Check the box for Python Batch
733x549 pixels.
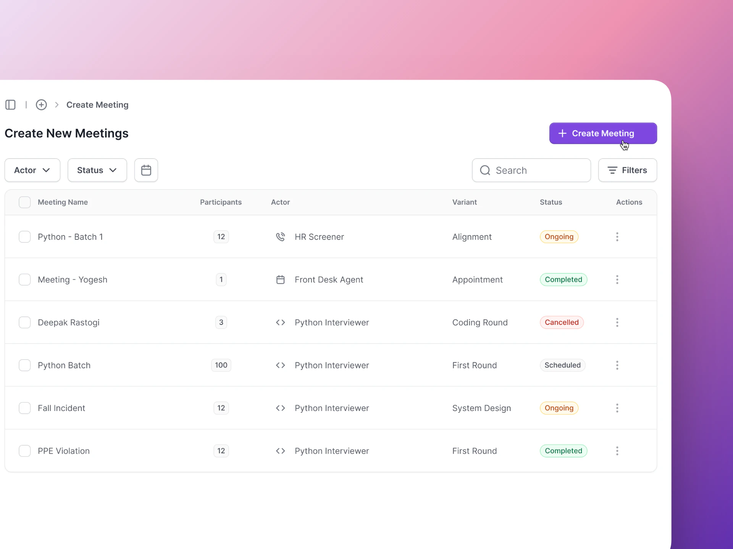pos(25,365)
